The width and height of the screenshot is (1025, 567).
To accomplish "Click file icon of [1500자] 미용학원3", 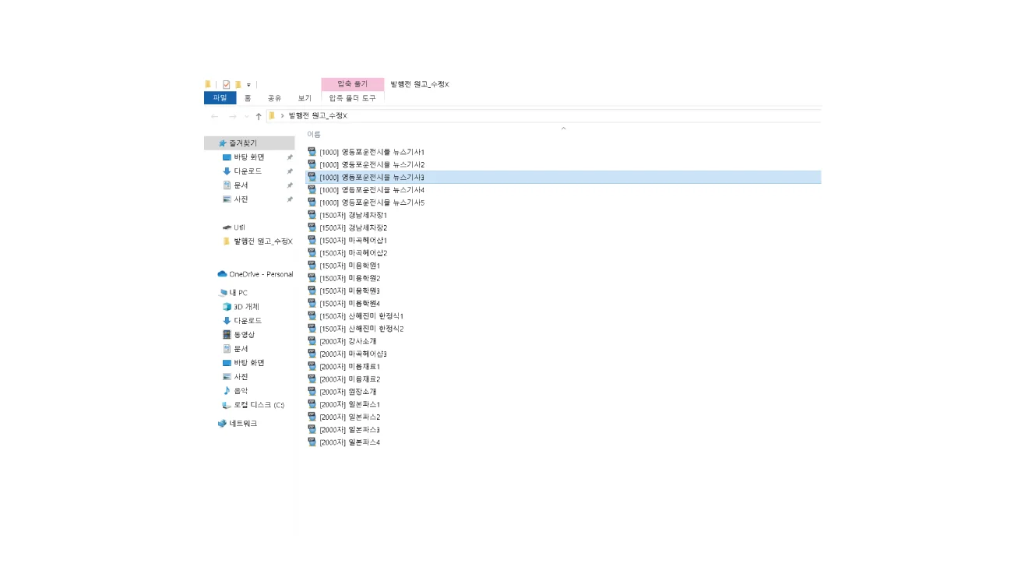I will coord(312,291).
